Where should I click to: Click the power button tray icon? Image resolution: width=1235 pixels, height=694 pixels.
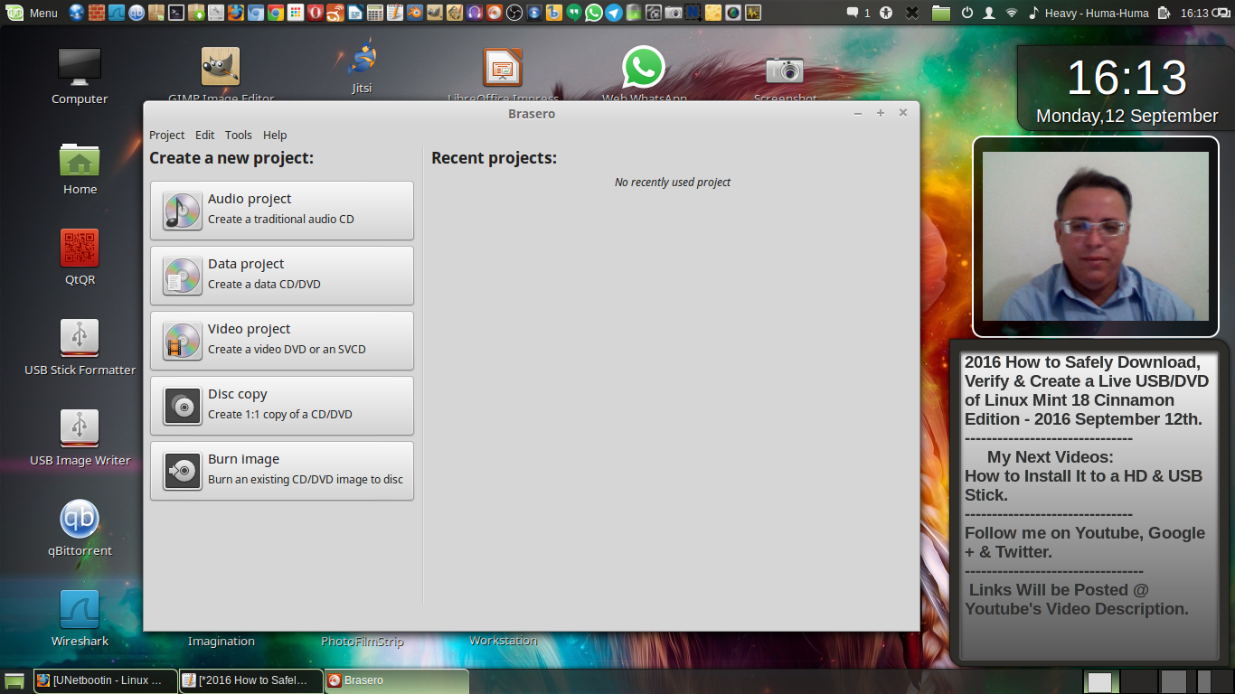(x=966, y=13)
